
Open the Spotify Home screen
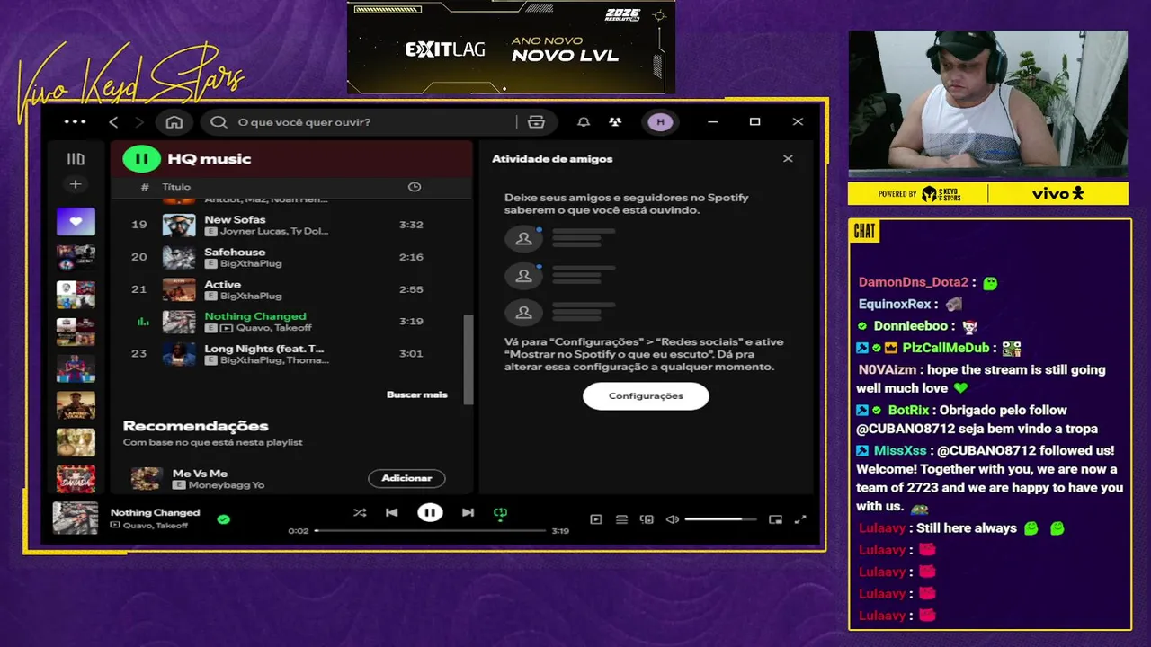[x=174, y=122]
